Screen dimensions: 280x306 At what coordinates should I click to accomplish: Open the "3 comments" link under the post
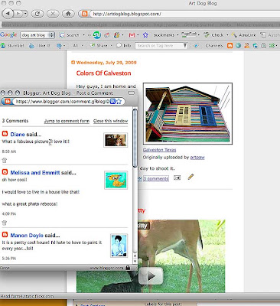tap(156, 178)
